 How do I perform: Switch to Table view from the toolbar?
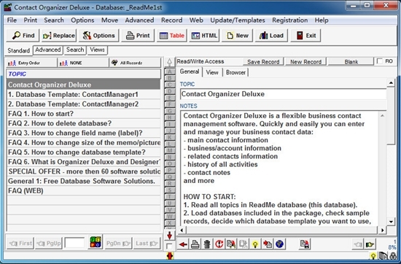coord(172,35)
